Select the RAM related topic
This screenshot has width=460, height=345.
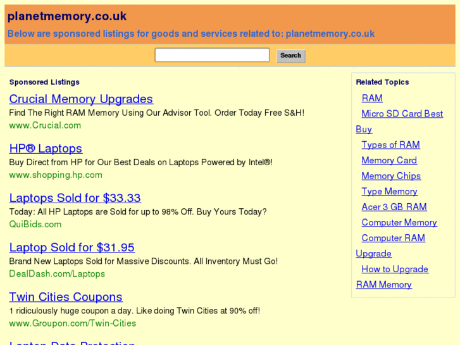pyautogui.click(x=372, y=98)
